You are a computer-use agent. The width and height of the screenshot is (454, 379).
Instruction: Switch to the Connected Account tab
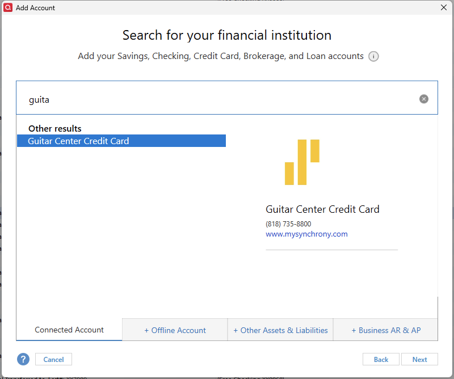pos(69,330)
